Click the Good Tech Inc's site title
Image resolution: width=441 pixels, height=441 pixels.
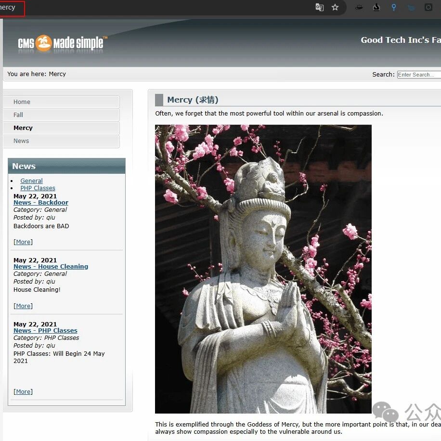401,40
